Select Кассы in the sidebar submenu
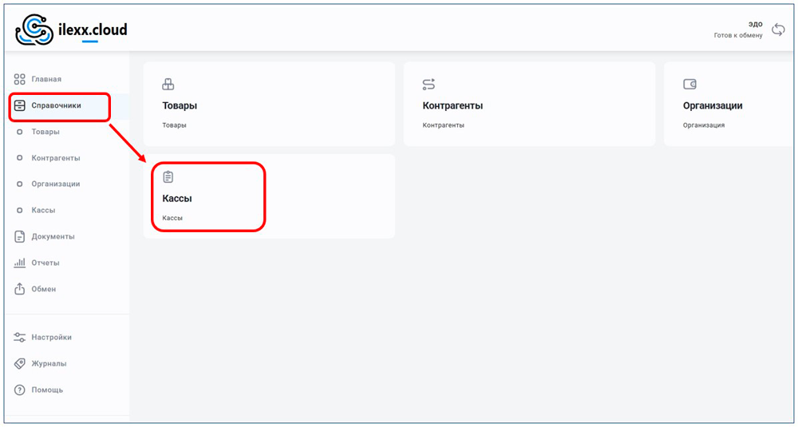This screenshot has height=427, width=798. (43, 211)
